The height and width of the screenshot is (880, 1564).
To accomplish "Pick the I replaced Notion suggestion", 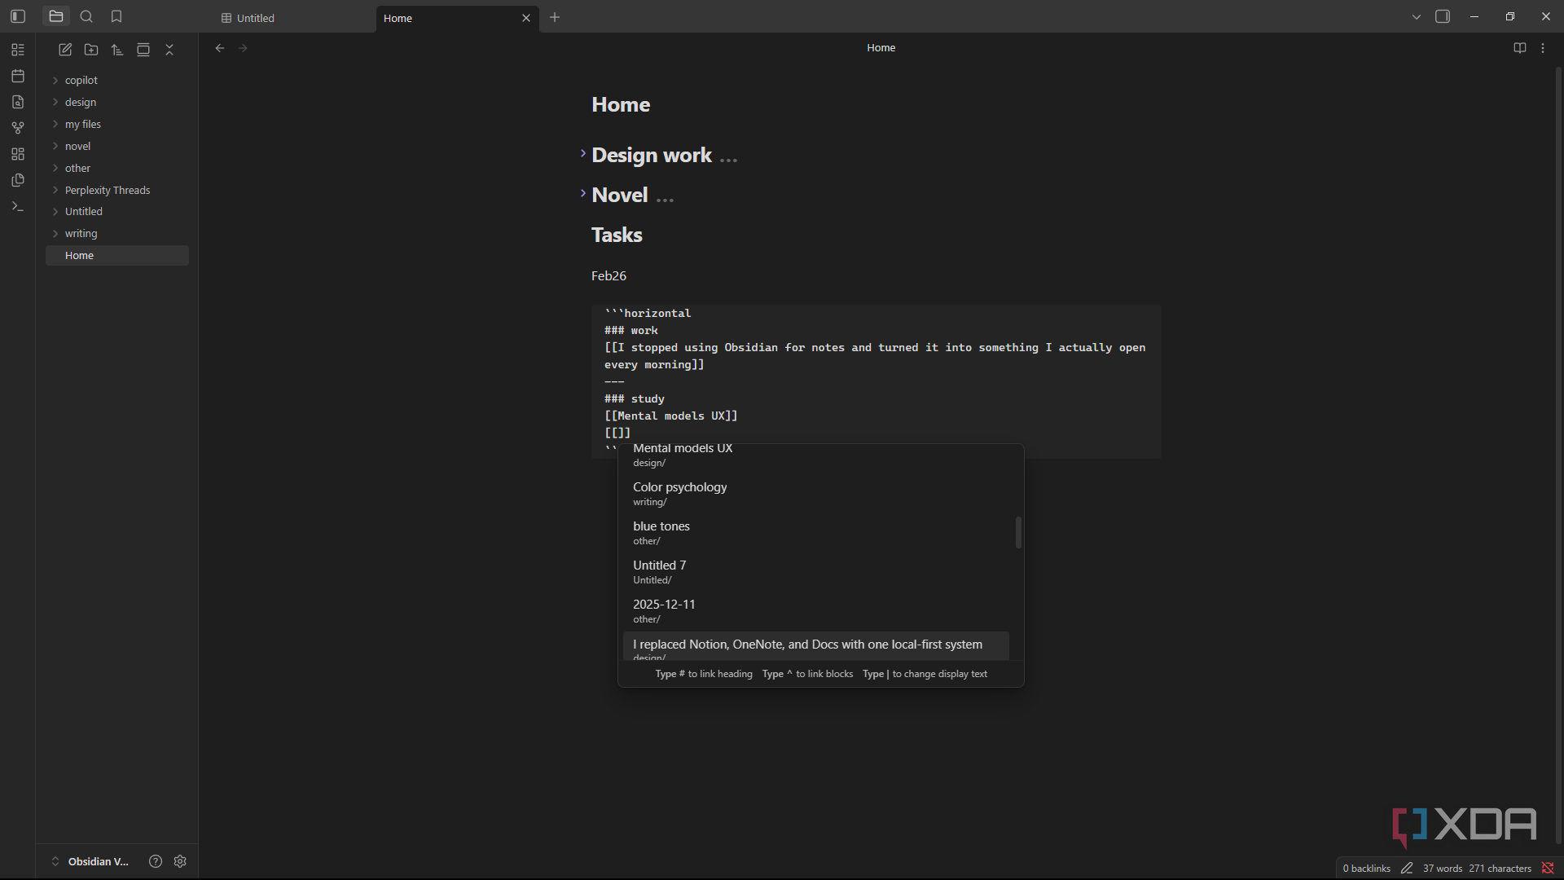I will (816, 646).
